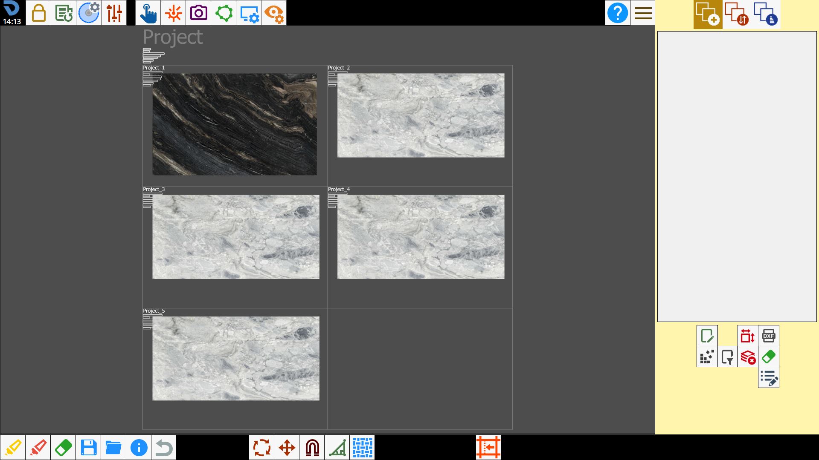This screenshot has height=460, width=819.
Task: Open the camera capture tool
Action: tap(198, 13)
